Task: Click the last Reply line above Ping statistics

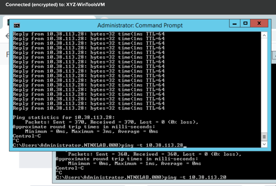Action: [x=89, y=108]
